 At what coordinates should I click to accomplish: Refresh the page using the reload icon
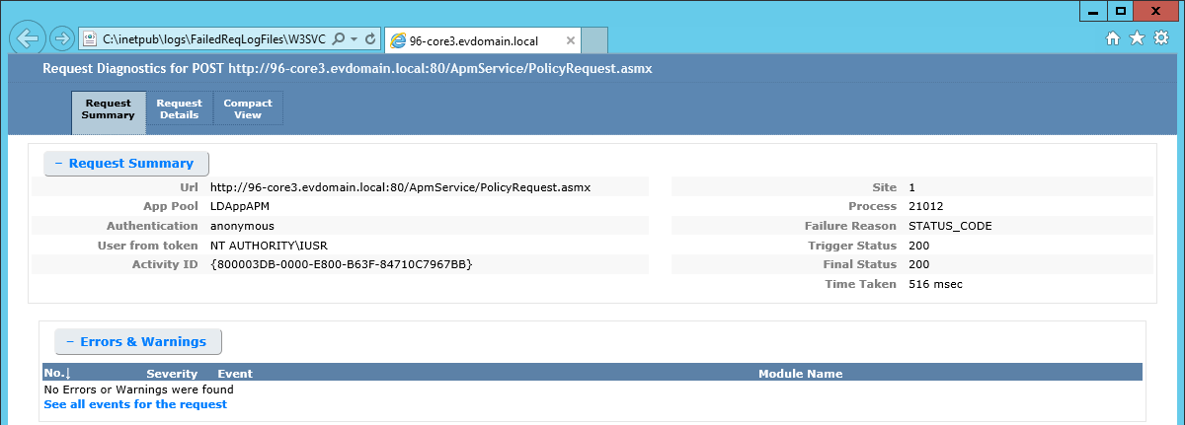coord(369,39)
